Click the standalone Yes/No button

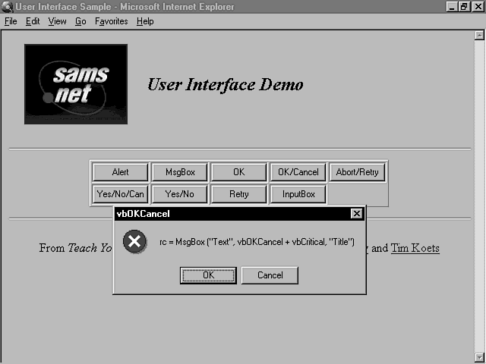(179, 194)
